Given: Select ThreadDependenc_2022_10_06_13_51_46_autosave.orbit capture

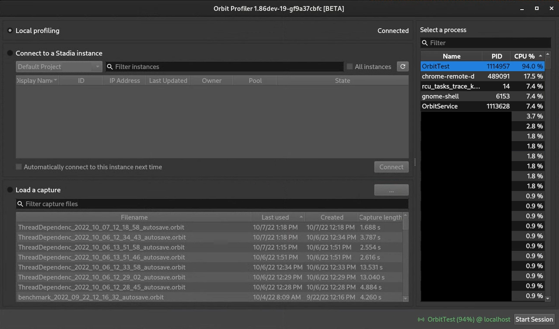Looking at the screenshot, I should (x=210, y=257).
